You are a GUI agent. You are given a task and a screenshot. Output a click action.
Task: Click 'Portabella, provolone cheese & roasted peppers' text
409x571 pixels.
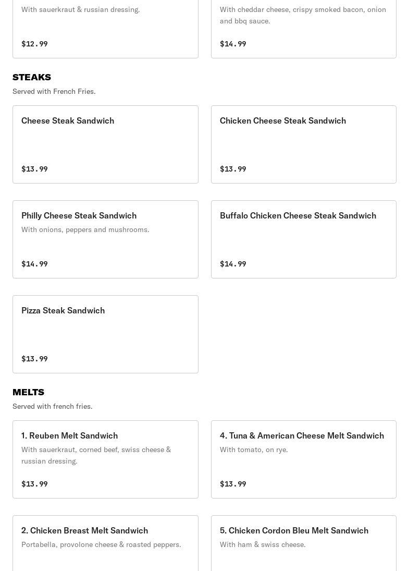[101, 544]
